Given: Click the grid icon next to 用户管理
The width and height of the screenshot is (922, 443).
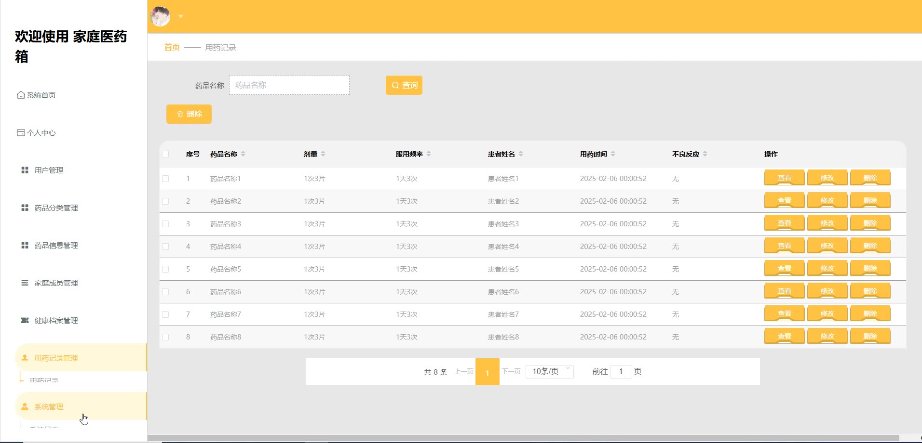Looking at the screenshot, I should [x=25, y=170].
